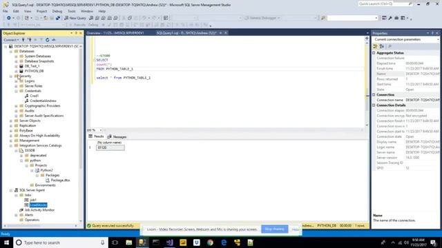
Task: Collapse the Credentials folder
Action: click(x=16, y=91)
